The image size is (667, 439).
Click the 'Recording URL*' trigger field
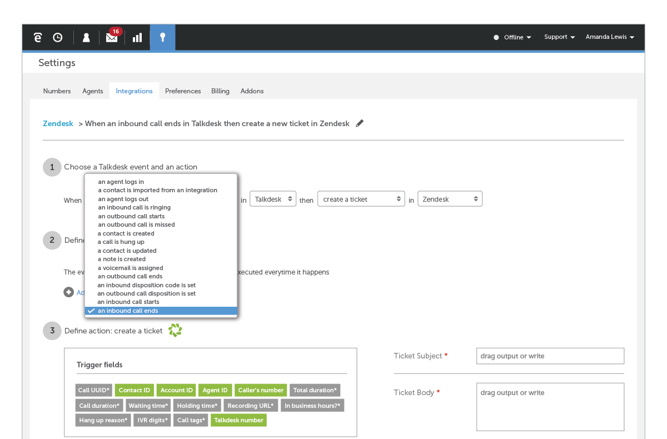251,406
